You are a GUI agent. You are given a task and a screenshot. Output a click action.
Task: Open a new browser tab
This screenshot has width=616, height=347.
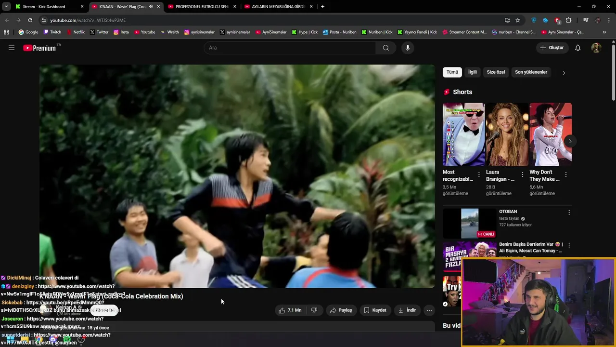[x=322, y=7]
